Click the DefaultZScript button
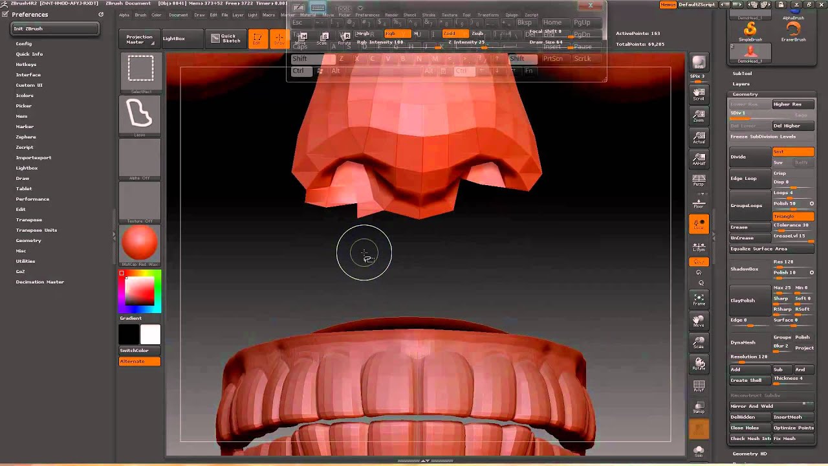 (698, 5)
